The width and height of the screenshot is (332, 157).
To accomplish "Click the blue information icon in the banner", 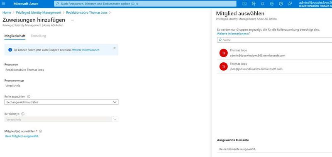I will [x=10, y=50].
